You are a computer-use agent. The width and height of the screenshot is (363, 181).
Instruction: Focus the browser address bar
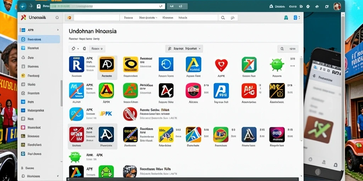107,6
